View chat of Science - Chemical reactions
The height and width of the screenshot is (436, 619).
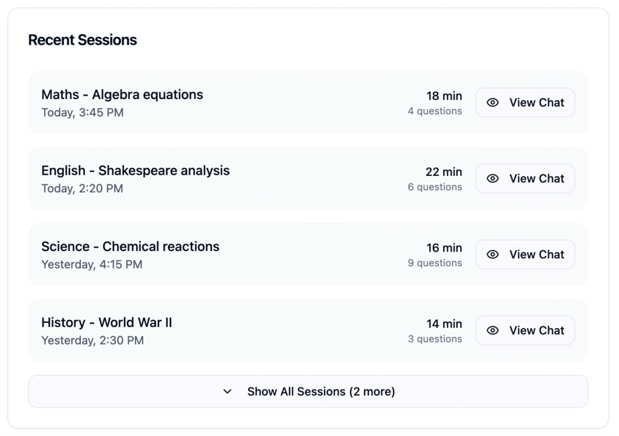(x=525, y=255)
